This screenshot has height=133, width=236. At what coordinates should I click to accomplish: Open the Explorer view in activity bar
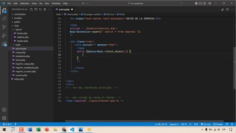click(4, 11)
